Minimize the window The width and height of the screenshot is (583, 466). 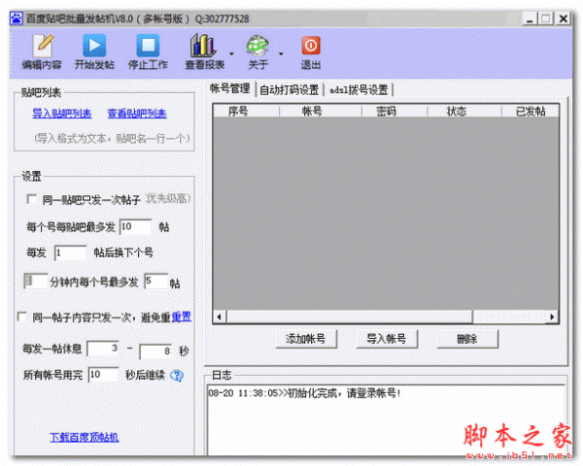(530, 18)
